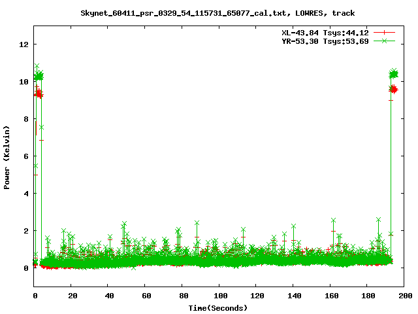Select legend entry 'XL-43.84 Tsys:44.12'
This screenshot has width=418, height=314.
click(325, 33)
